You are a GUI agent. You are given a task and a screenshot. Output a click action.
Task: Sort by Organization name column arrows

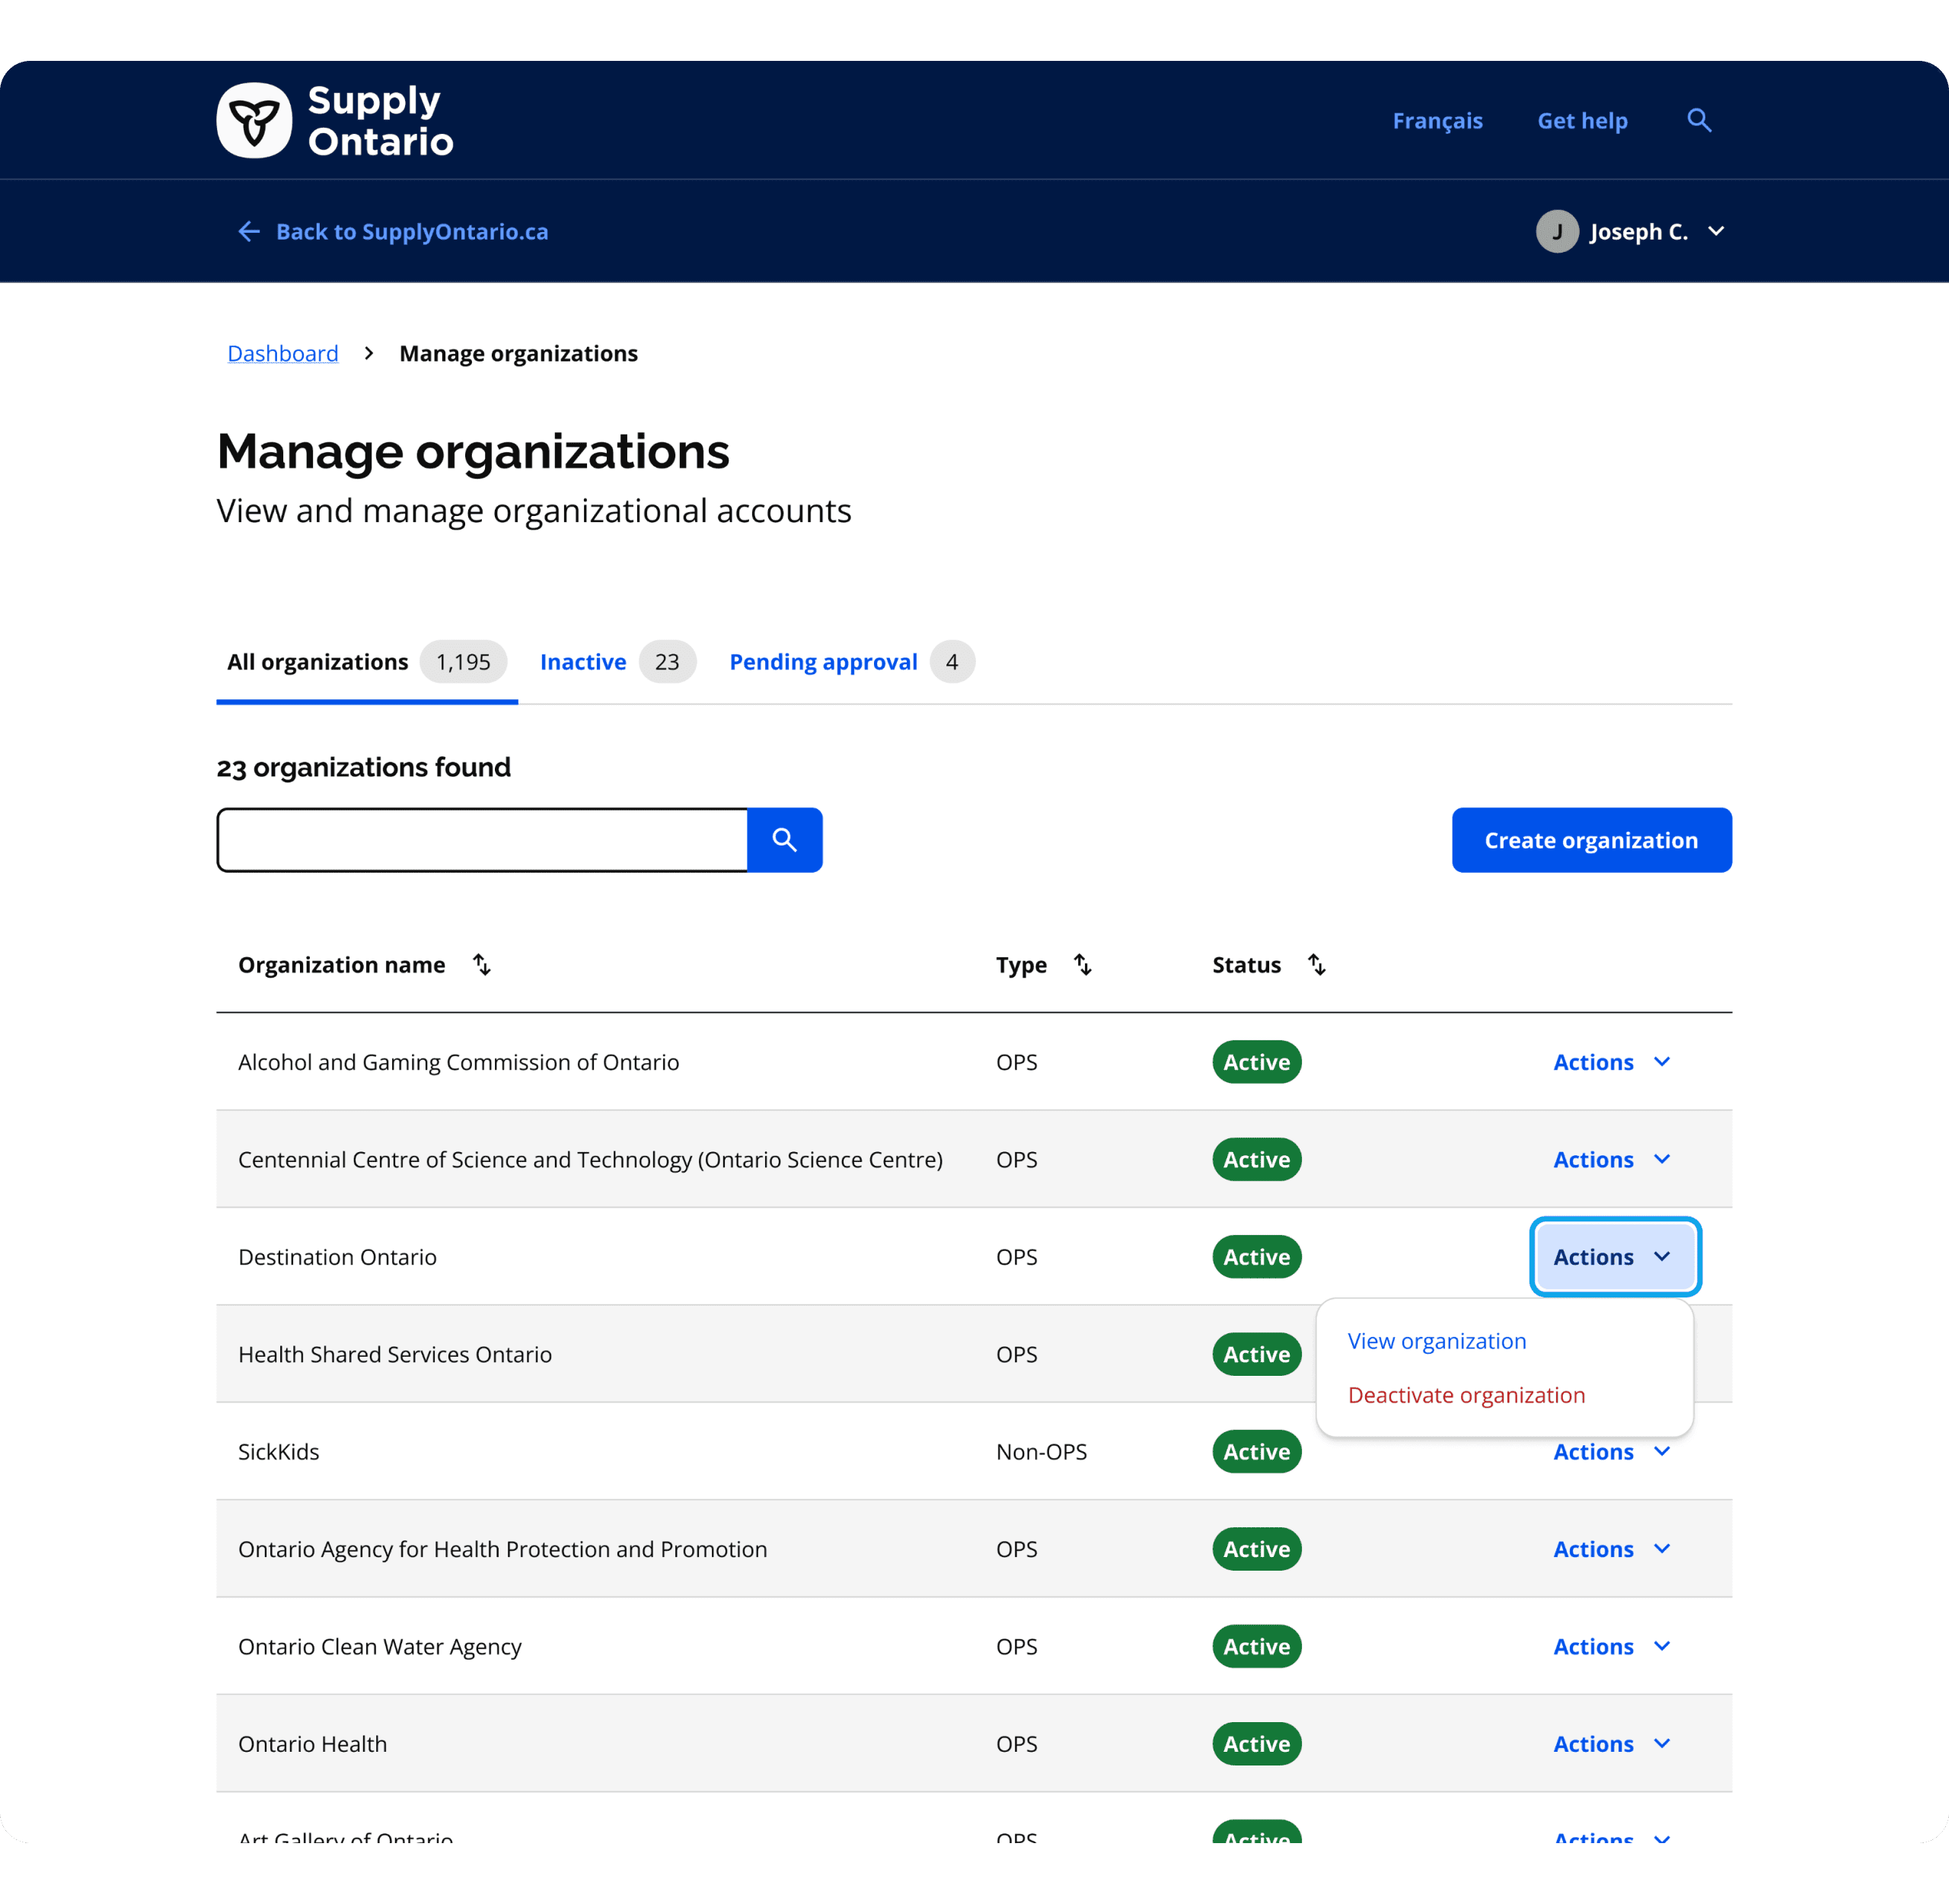click(481, 965)
